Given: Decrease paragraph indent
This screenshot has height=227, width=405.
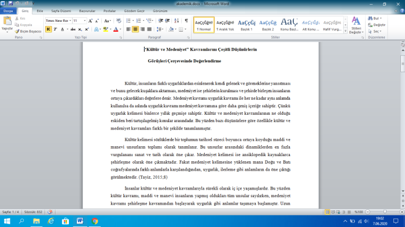Looking at the screenshot, I should pyautogui.click(x=161, y=21).
